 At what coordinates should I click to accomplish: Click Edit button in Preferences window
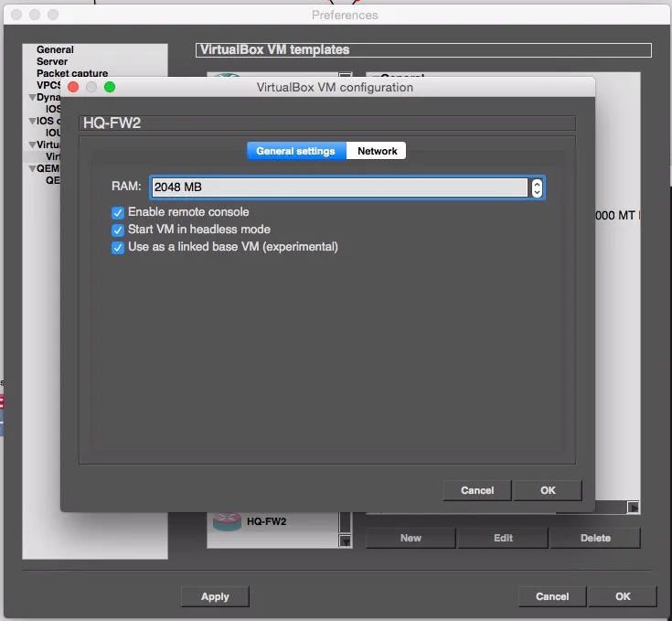(x=503, y=539)
